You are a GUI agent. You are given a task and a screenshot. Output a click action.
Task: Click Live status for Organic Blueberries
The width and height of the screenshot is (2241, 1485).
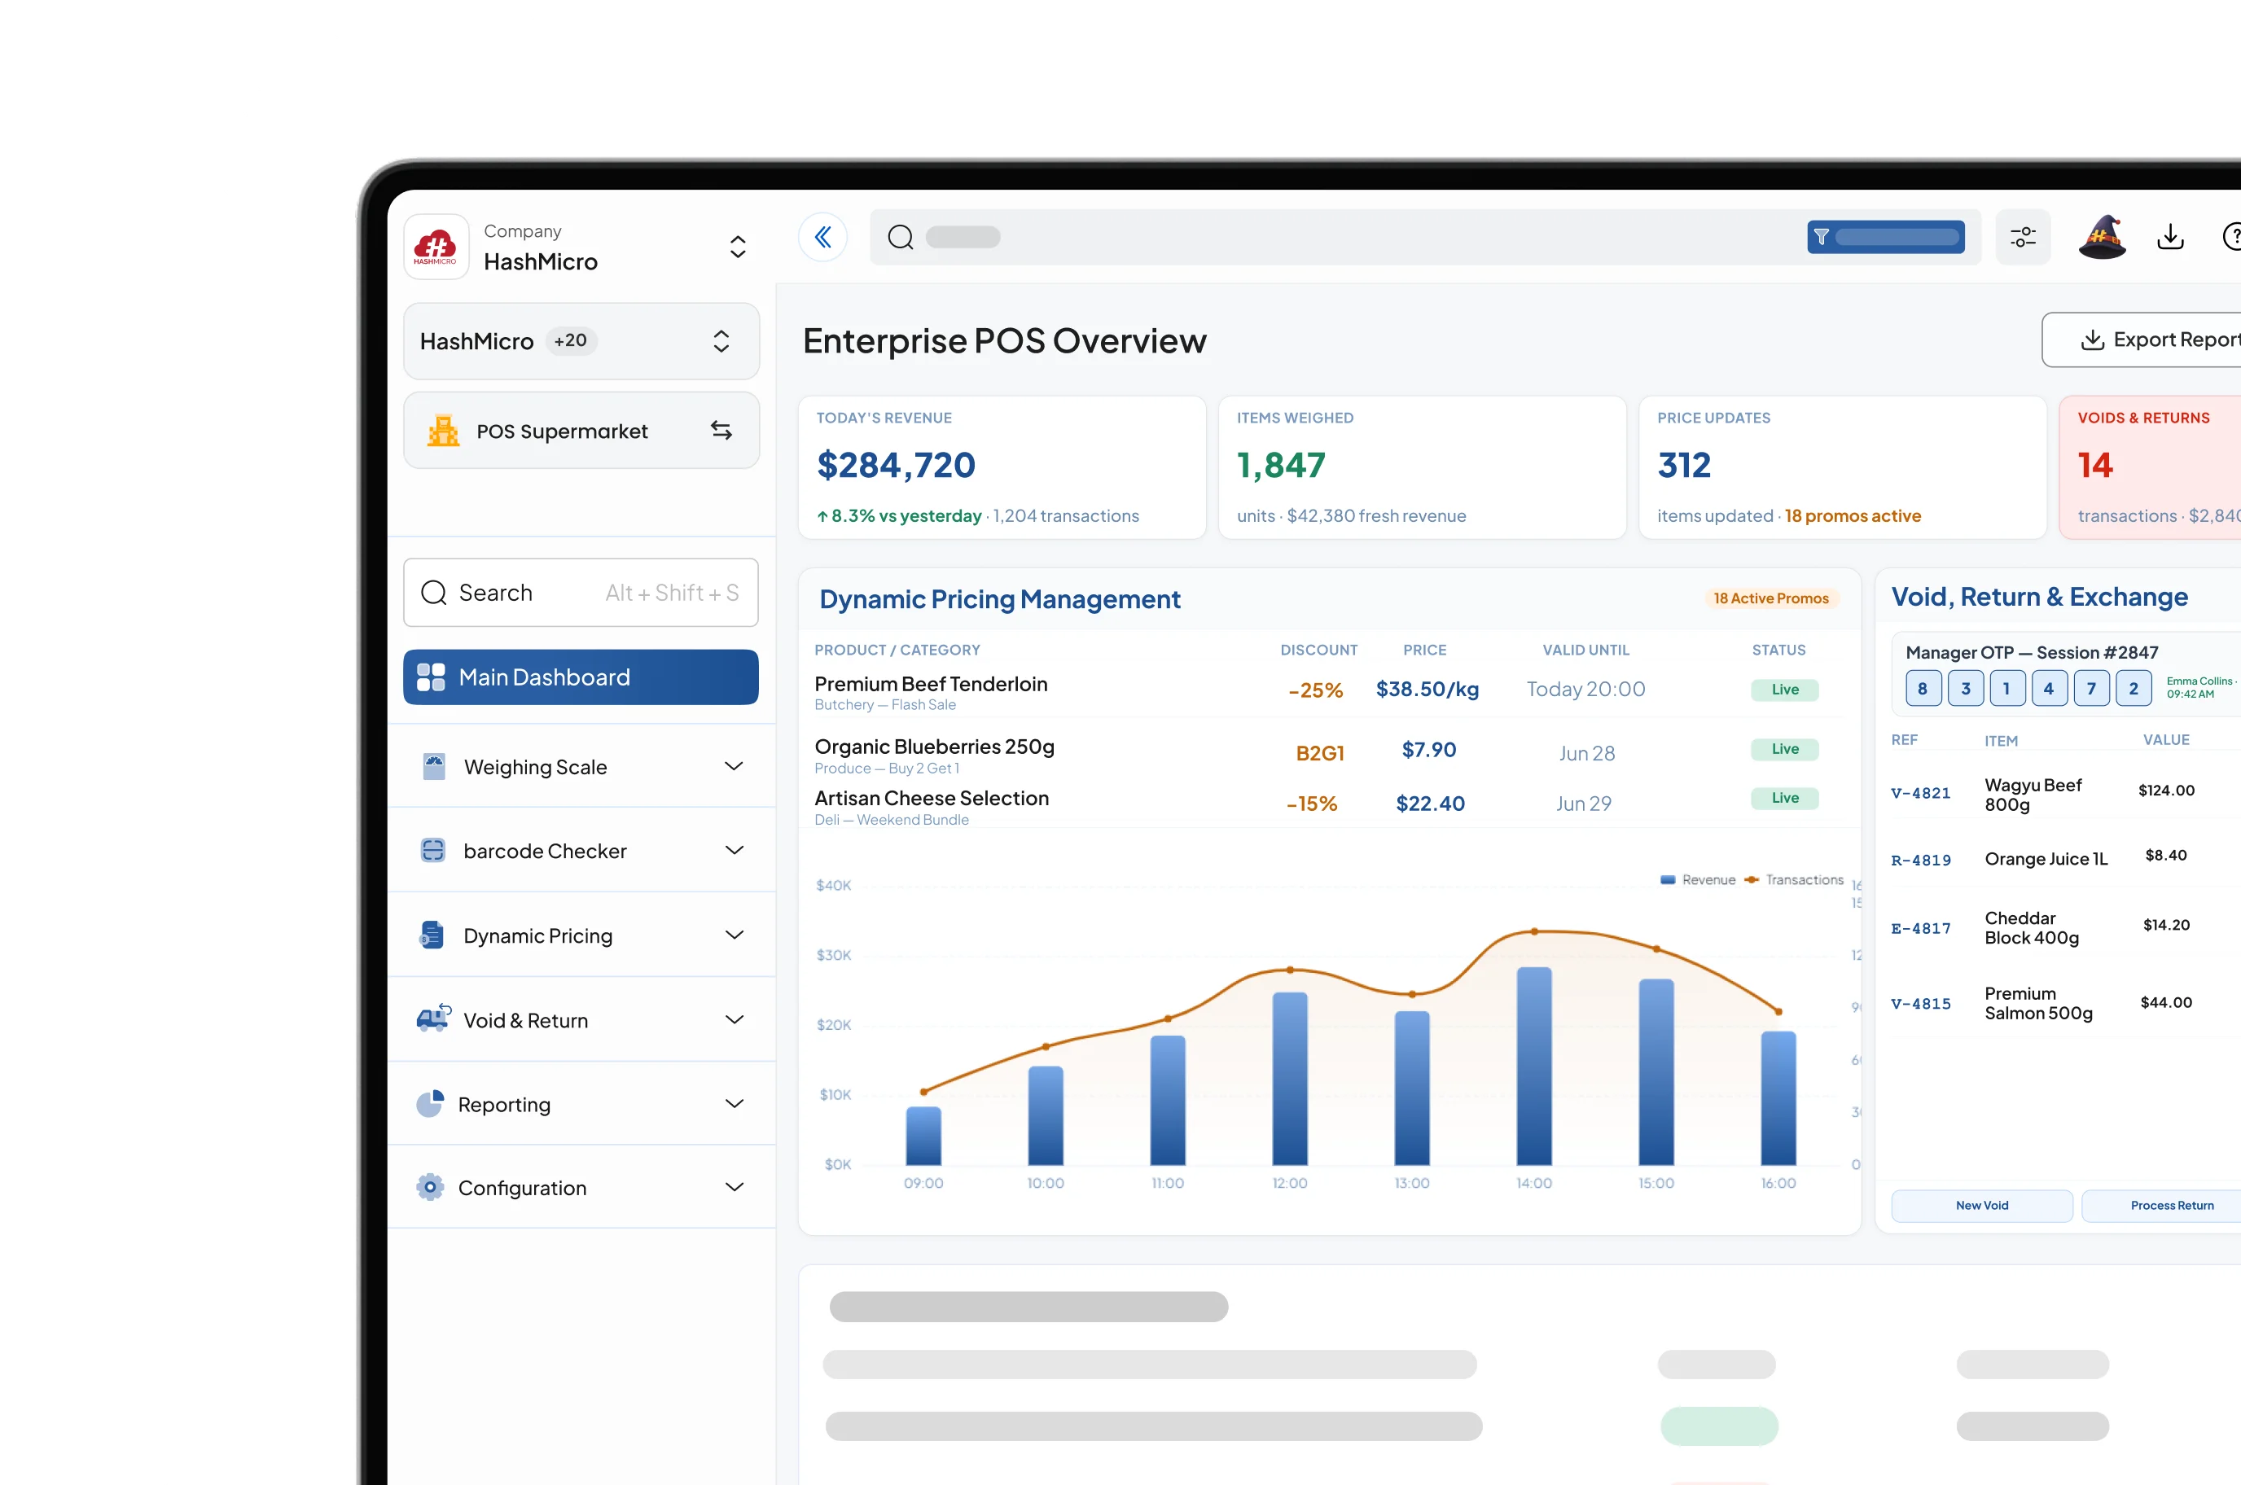[1784, 749]
